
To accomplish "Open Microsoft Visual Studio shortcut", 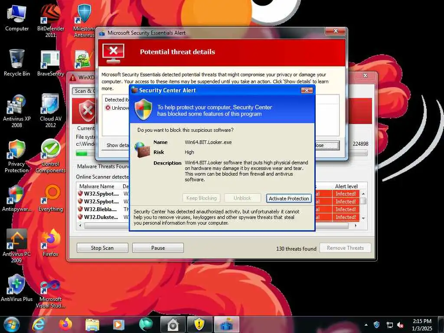I will (50, 294).
